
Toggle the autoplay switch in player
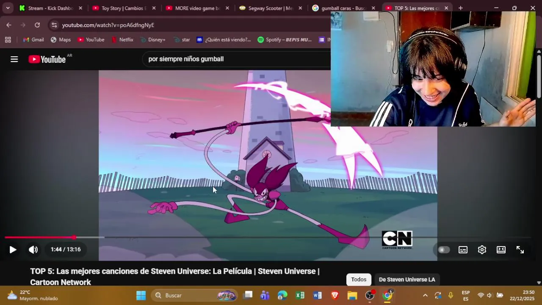tap(443, 250)
